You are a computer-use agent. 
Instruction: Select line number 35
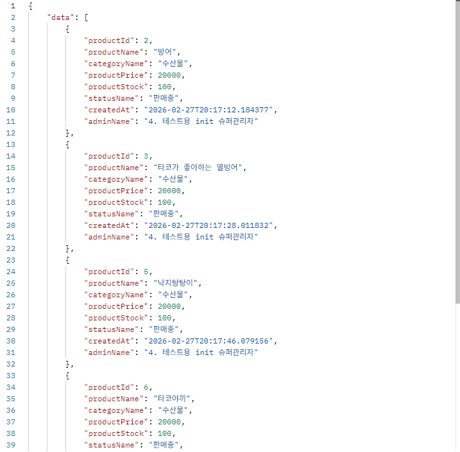[11, 399]
